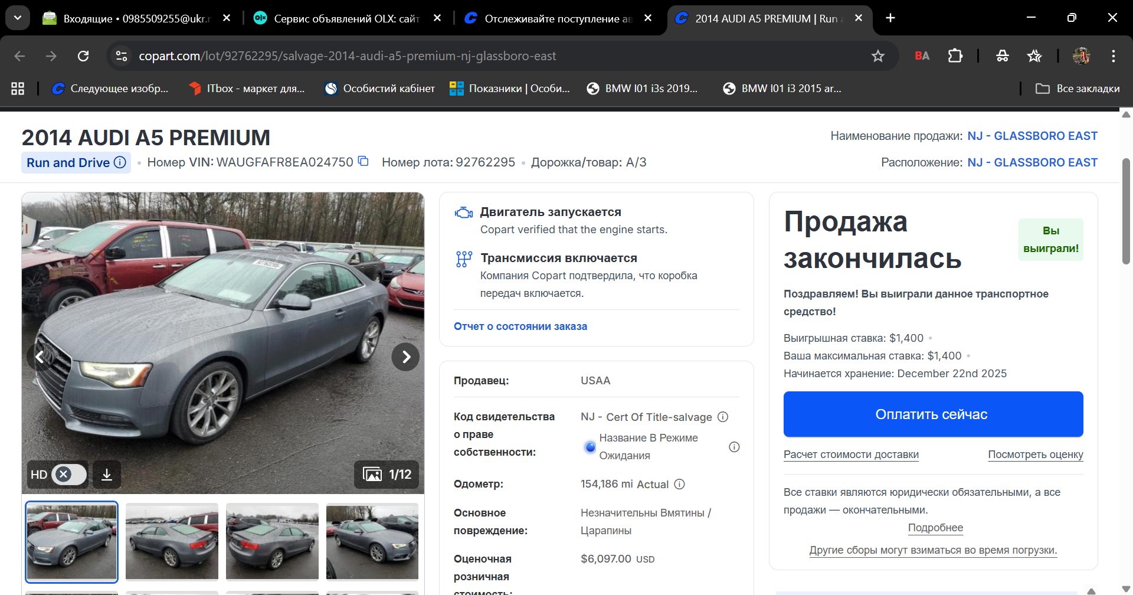The width and height of the screenshot is (1133, 595).
Task: Open the Отчет о состоянии заказа link
Action: click(x=520, y=326)
